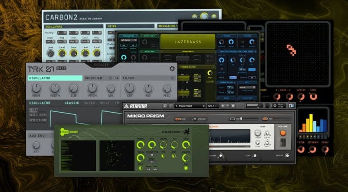Click the Mikro Prism CUTOFF filter knob
This screenshot has width=348, height=192.
point(258,133)
